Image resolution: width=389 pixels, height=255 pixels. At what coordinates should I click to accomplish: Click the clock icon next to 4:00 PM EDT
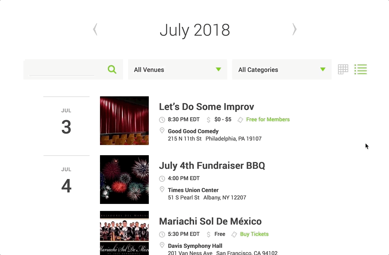[x=162, y=179]
